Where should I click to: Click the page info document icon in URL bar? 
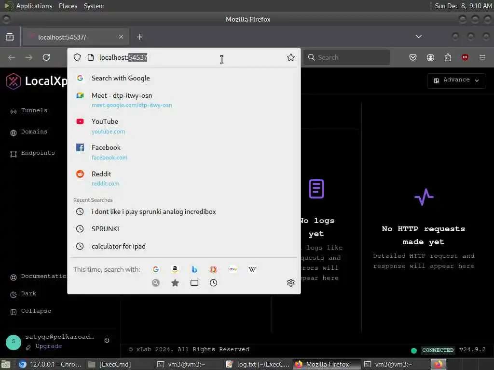click(x=91, y=57)
